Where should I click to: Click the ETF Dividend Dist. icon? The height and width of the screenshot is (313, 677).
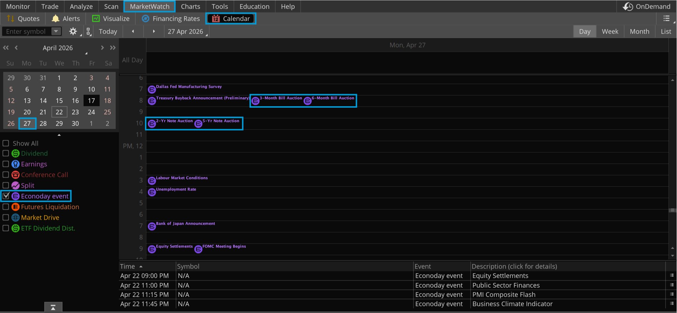[x=15, y=228]
